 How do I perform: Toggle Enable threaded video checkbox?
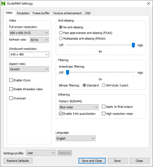click(11, 89)
